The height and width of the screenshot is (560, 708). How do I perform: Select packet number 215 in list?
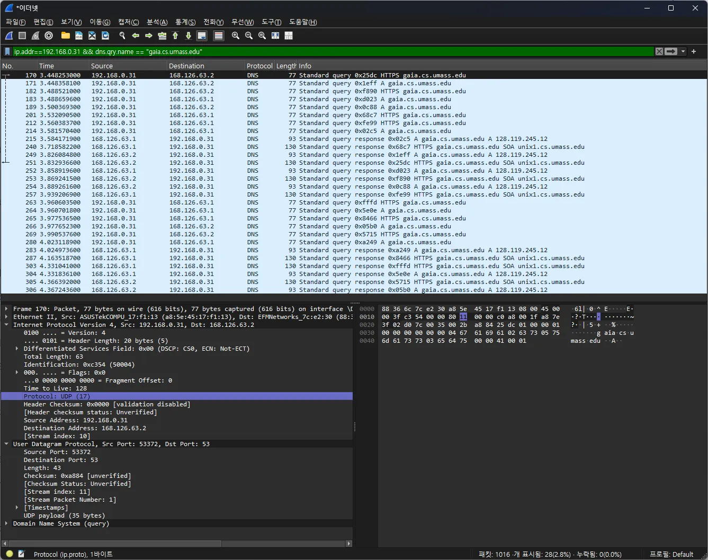354,139
